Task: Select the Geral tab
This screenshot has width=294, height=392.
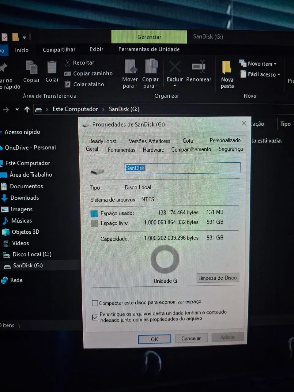Action: (x=92, y=149)
